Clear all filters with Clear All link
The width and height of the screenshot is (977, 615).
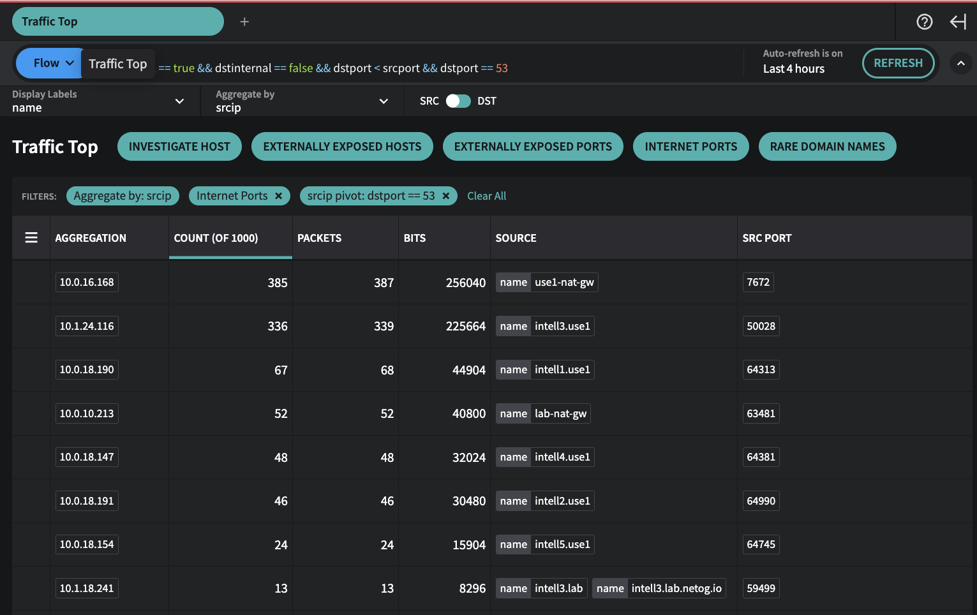pyautogui.click(x=486, y=196)
